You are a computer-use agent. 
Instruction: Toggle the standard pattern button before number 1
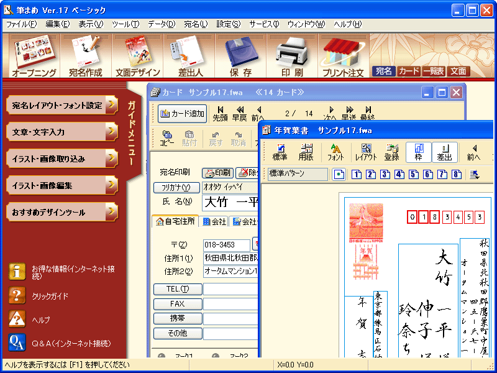click(339, 175)
